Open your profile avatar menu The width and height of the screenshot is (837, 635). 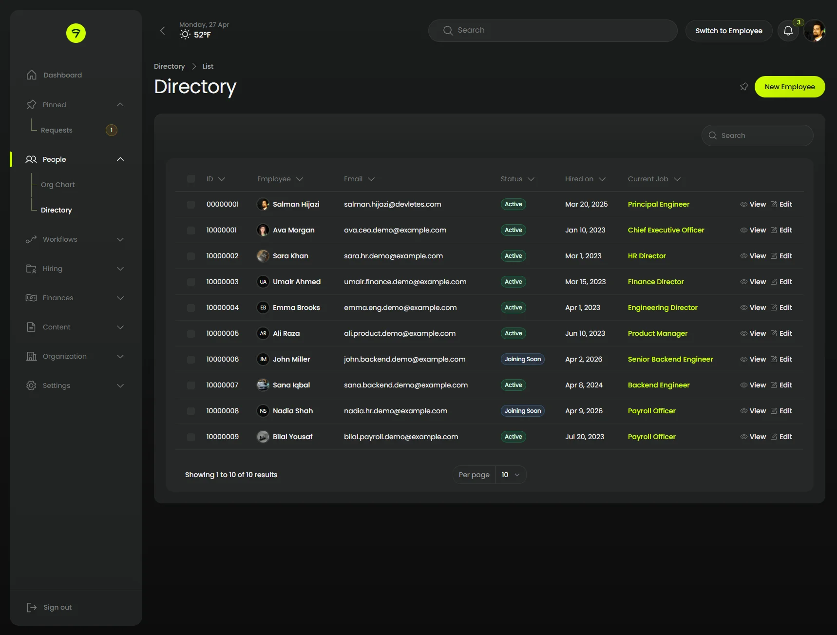coord(815,31)
